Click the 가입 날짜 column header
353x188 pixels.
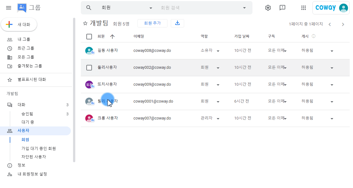(242, 36)
